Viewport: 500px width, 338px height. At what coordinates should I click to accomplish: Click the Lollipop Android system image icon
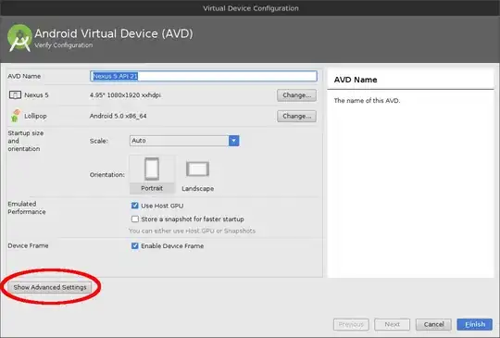coord(15,116)
